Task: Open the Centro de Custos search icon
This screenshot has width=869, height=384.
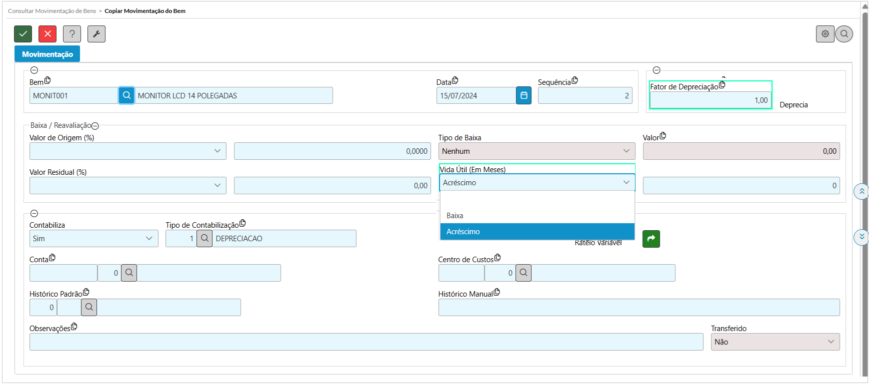Action: pyautogui.click(x=523, y=273)
